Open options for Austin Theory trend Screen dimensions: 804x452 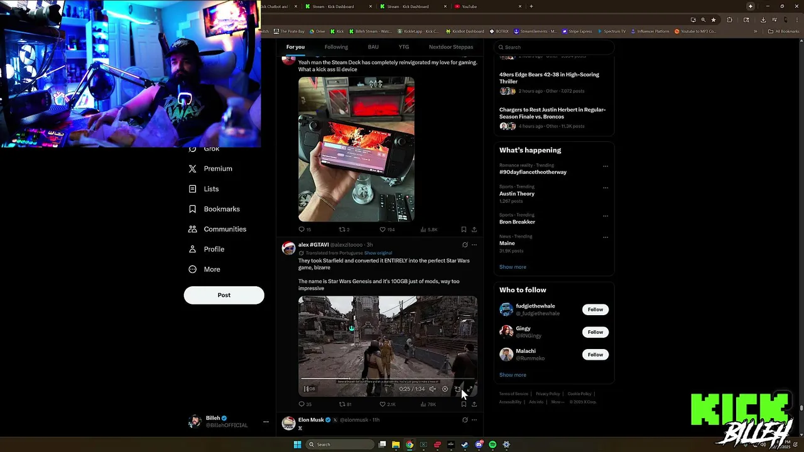coord(606,188)
